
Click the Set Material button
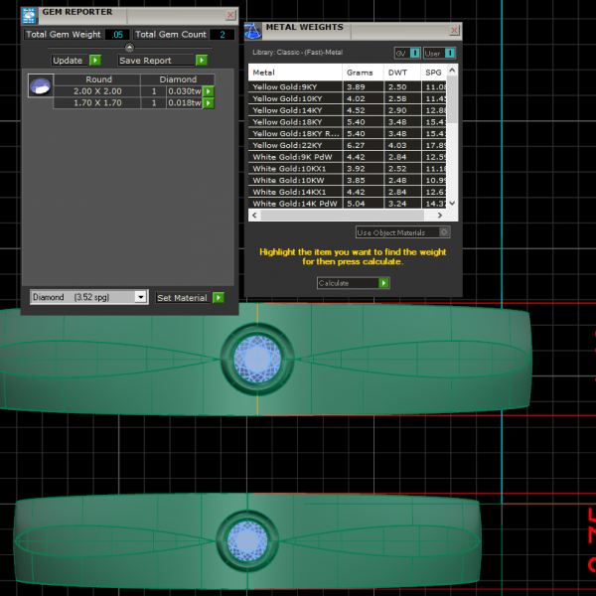coord(182,297)
